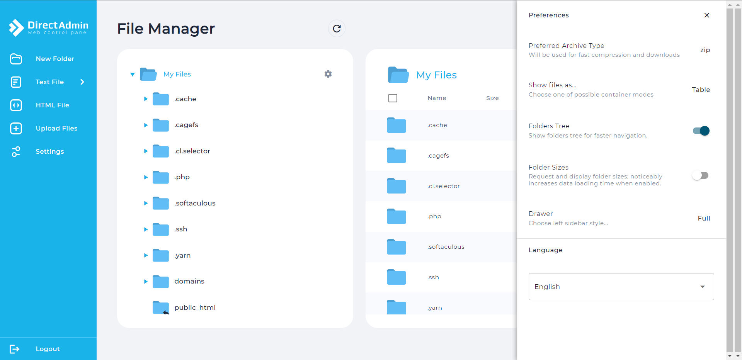Select public_html in the folder tree

point(195,307)
